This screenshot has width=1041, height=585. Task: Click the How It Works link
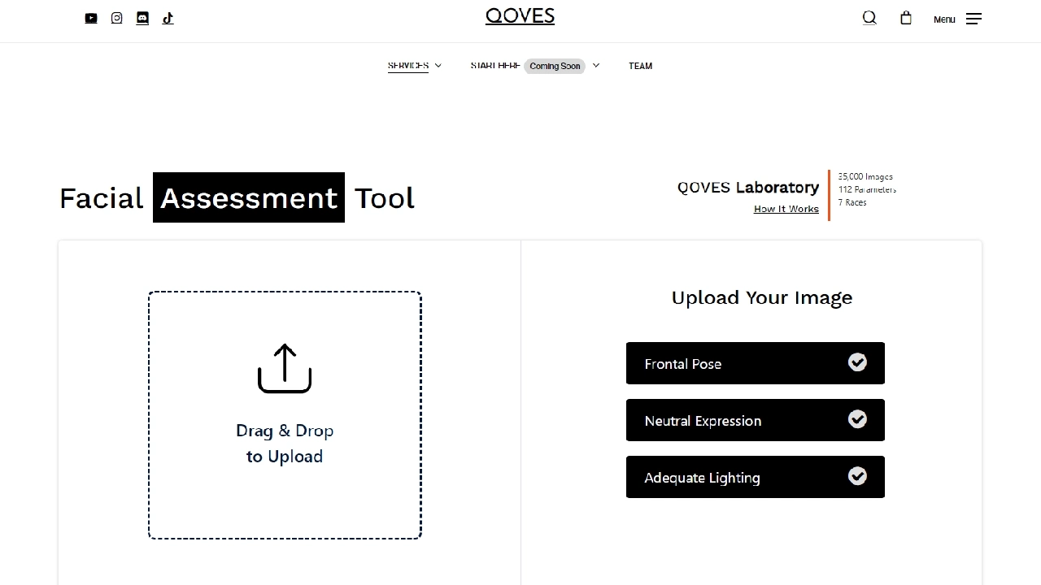[786, 209]
